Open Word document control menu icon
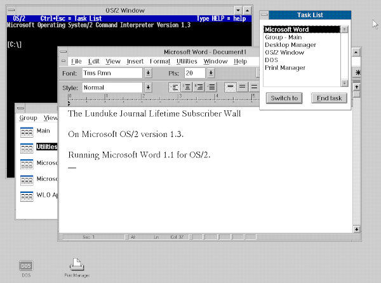The height and width of the screenshot is (283, 381). pyautogui.click(x=63, y=61)
